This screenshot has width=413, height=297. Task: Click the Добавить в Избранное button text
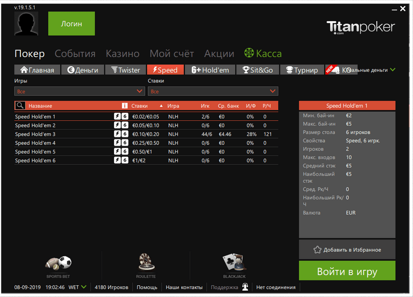[352, 250]
